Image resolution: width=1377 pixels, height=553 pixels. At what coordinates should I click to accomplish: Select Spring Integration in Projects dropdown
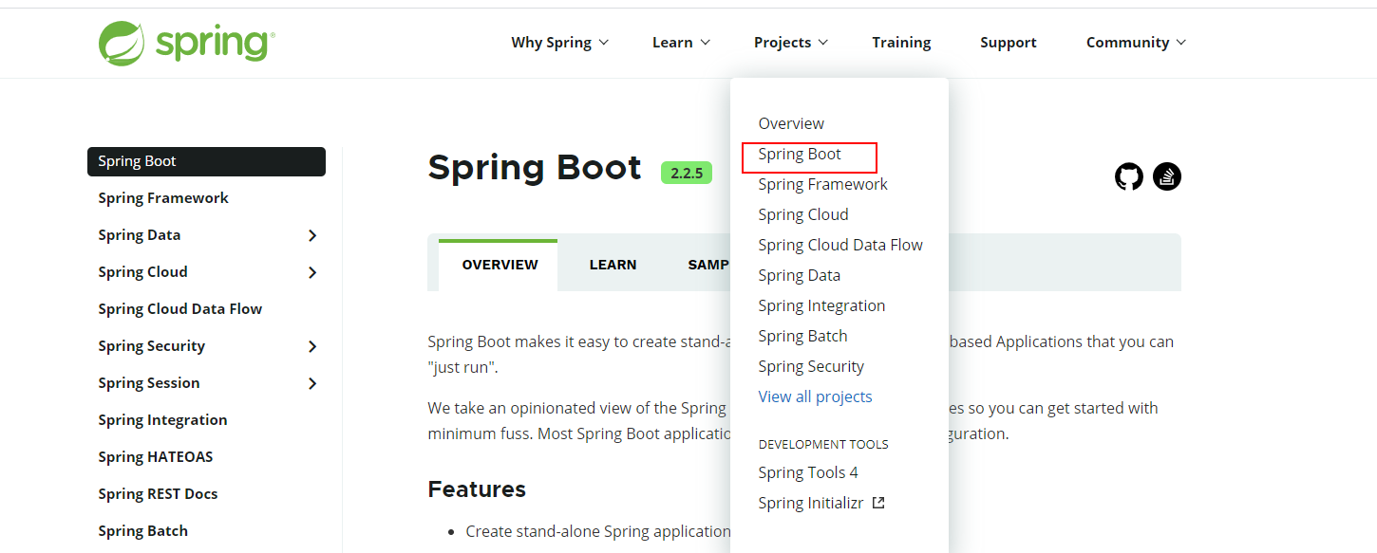pos(821,305)
